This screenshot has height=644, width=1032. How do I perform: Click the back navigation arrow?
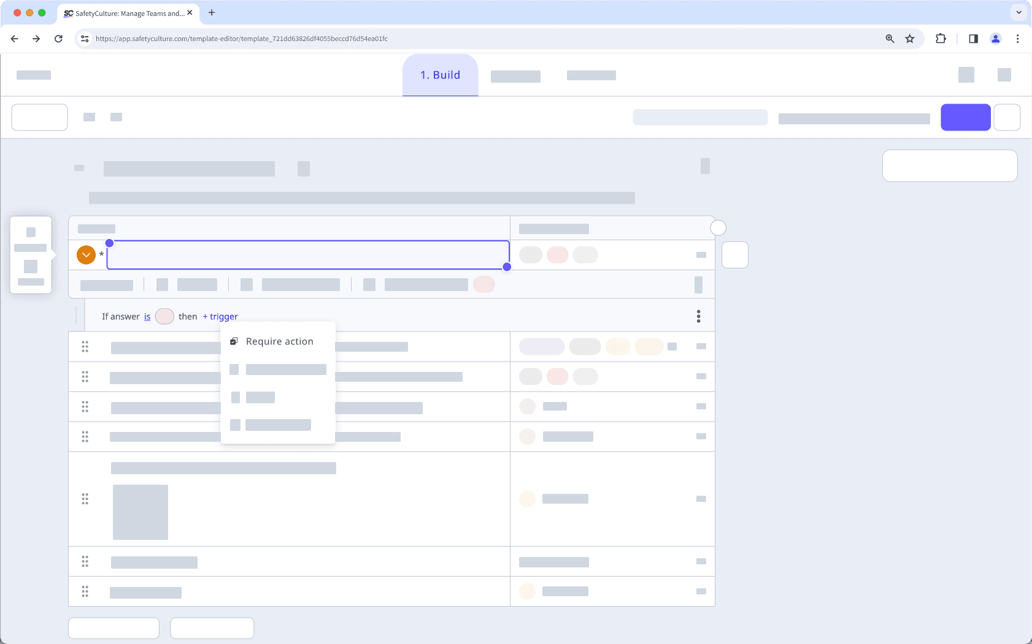point(14,38)
